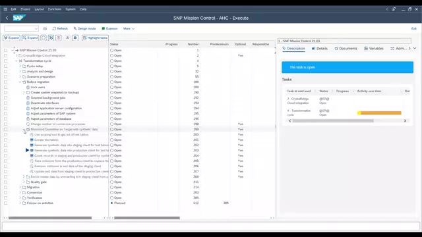This screenshot has height=237, width=422.
Task: Expand the Migration folder
Action: [20, 187]
